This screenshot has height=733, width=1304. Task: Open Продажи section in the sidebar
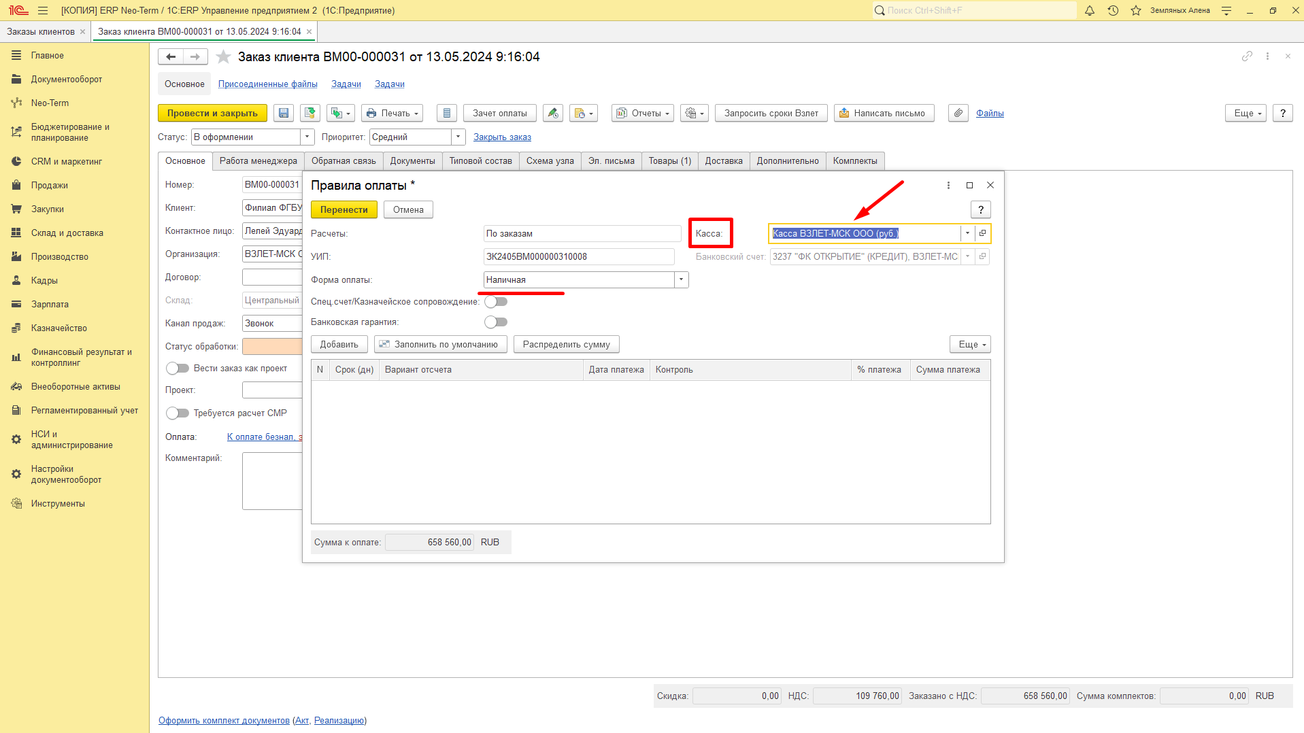pos(50,186)
